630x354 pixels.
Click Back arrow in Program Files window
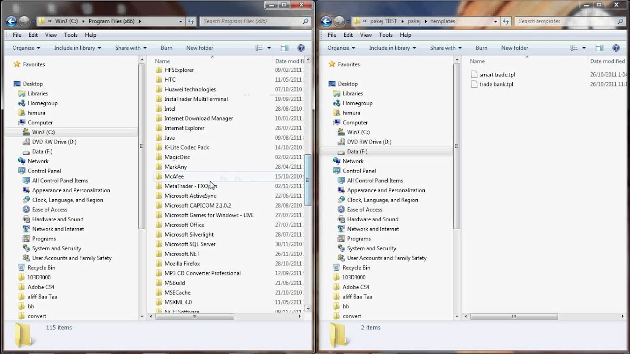(11, 21)
